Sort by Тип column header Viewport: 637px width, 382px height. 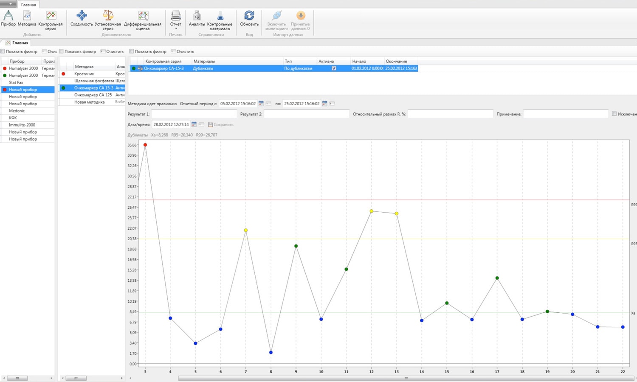(300, 61)
